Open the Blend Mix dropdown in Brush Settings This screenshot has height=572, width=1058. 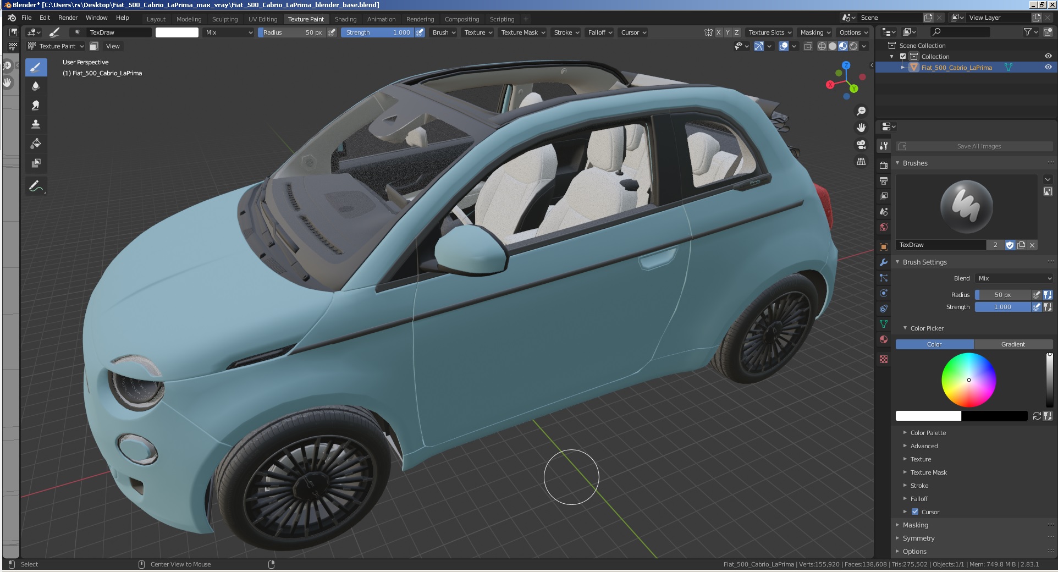[x=1014, y=278]
